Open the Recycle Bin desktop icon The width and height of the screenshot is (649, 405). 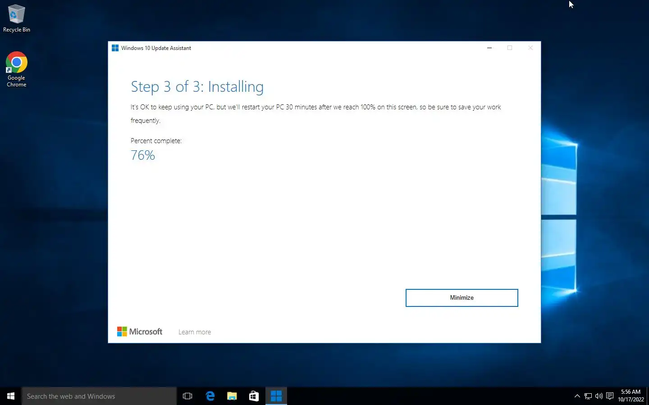pos(17,18)
